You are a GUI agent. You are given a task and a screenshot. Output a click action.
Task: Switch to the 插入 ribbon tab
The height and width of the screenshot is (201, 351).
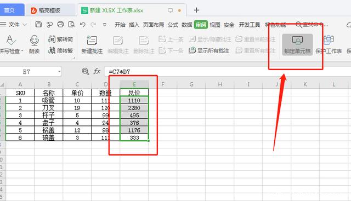click(x=134, y=25)
